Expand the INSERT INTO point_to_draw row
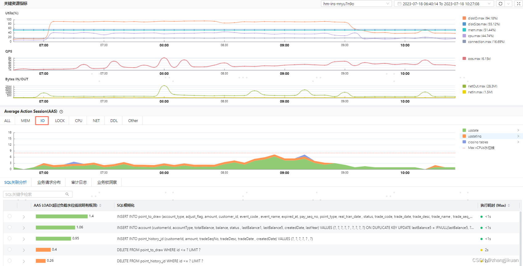Image resolution: width=523 pixels, height=266 pixels. coord(24,217)
